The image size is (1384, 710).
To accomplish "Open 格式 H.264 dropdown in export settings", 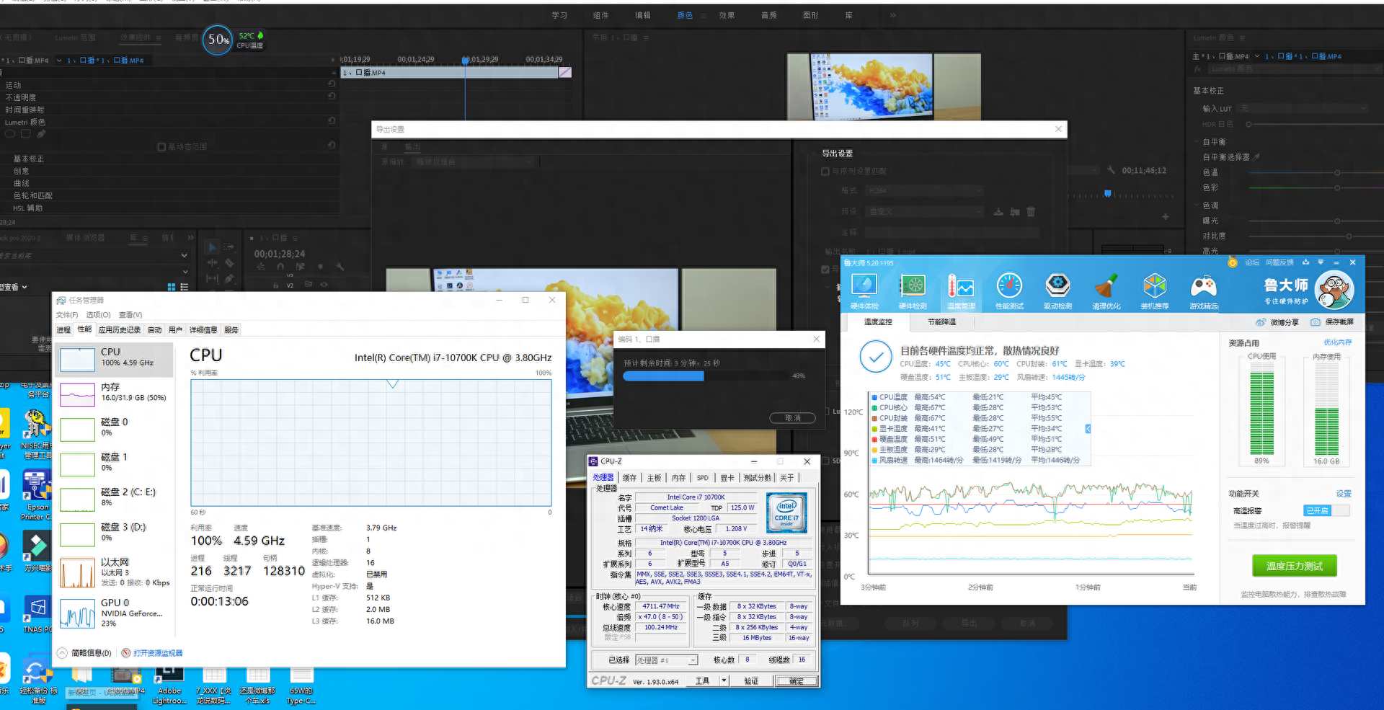I will point(926,190).
